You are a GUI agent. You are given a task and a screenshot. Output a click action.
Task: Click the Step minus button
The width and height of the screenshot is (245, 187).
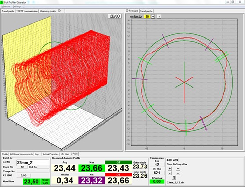169,173
